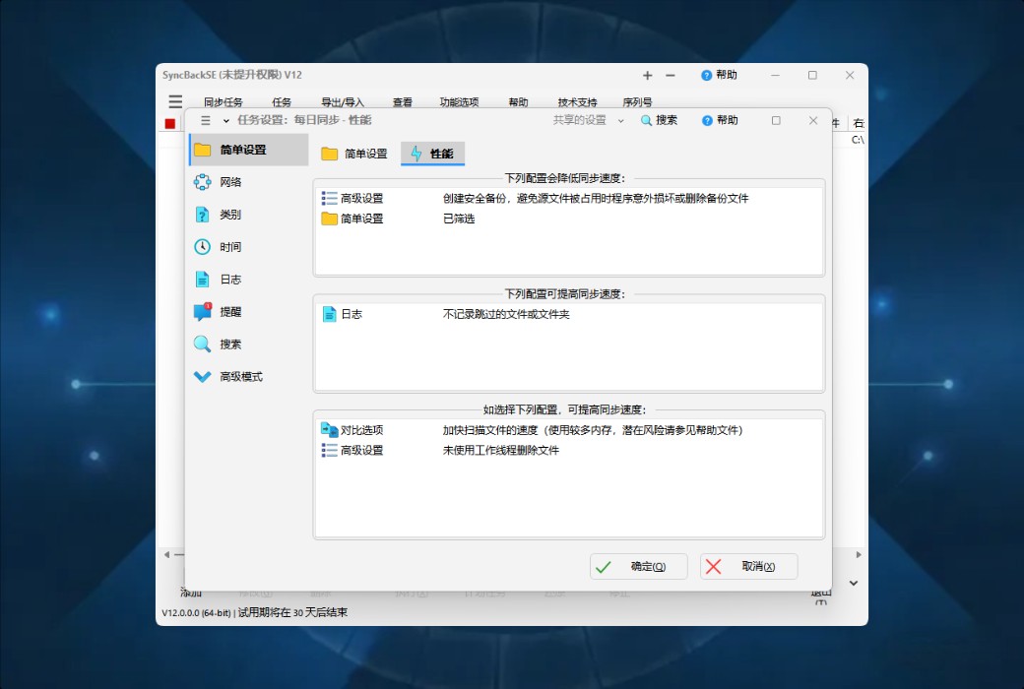Click the 搜索 magnifier in the dialog header
Screen dimensions: 1024x689
click(x=647, y=120)
